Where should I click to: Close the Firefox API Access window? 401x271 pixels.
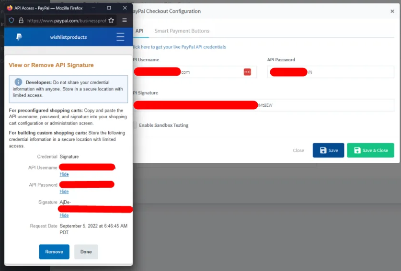(x=125, y=8)
